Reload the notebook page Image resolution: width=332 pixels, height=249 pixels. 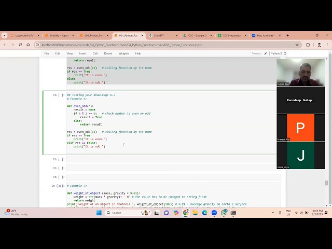pos(20,45)
